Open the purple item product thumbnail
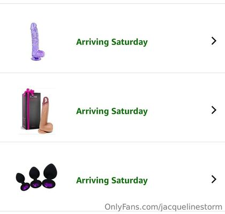Viewport: 225px width, 214px height. (37, 42)
